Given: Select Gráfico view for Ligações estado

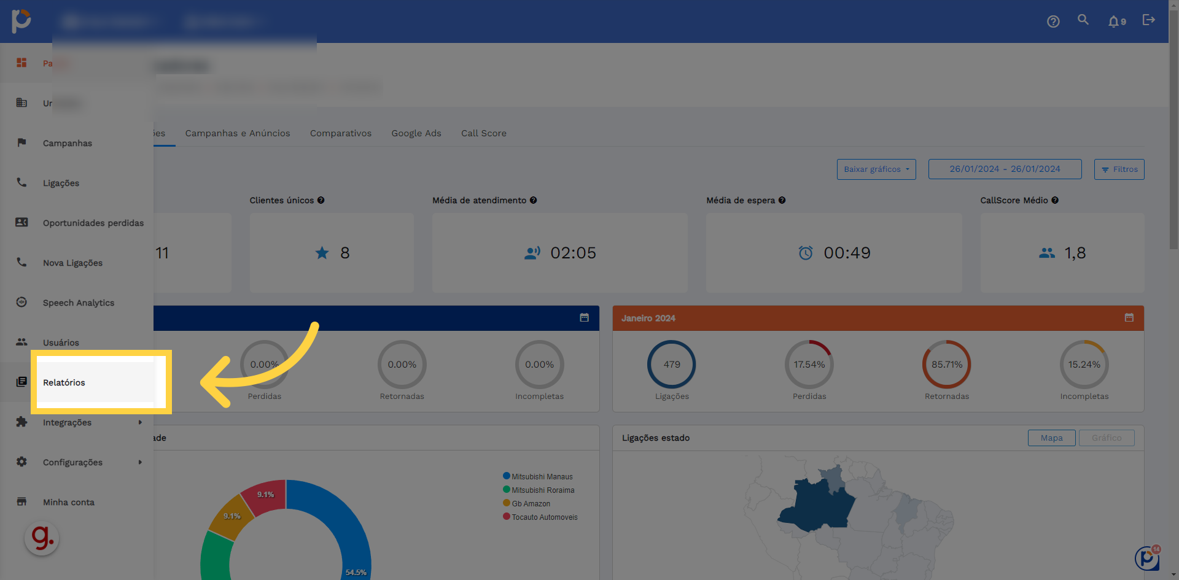Looking at the screenshot, I should click(x=1107, y=438).
